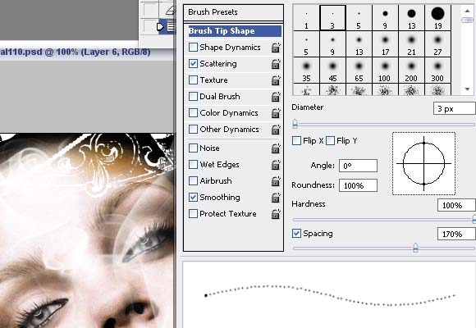The height and width of the screenshot is (328, 476).
Task: Click the lock icon beside Noise
Action: pos(276,148)
